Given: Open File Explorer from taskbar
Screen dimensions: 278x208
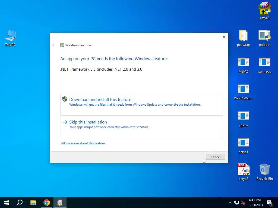Looking at the screenshot, I should click(x=33, y=203).
